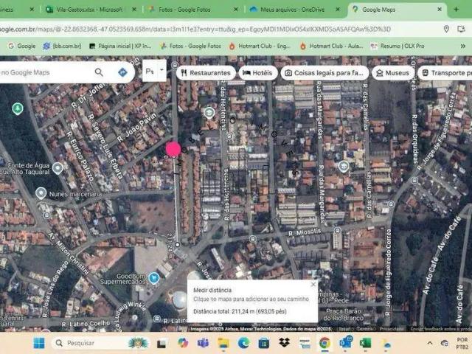The height and width of the screenshot is (354, 472).
Task: Select the Restaurantes filter chip
Action: 206,73
